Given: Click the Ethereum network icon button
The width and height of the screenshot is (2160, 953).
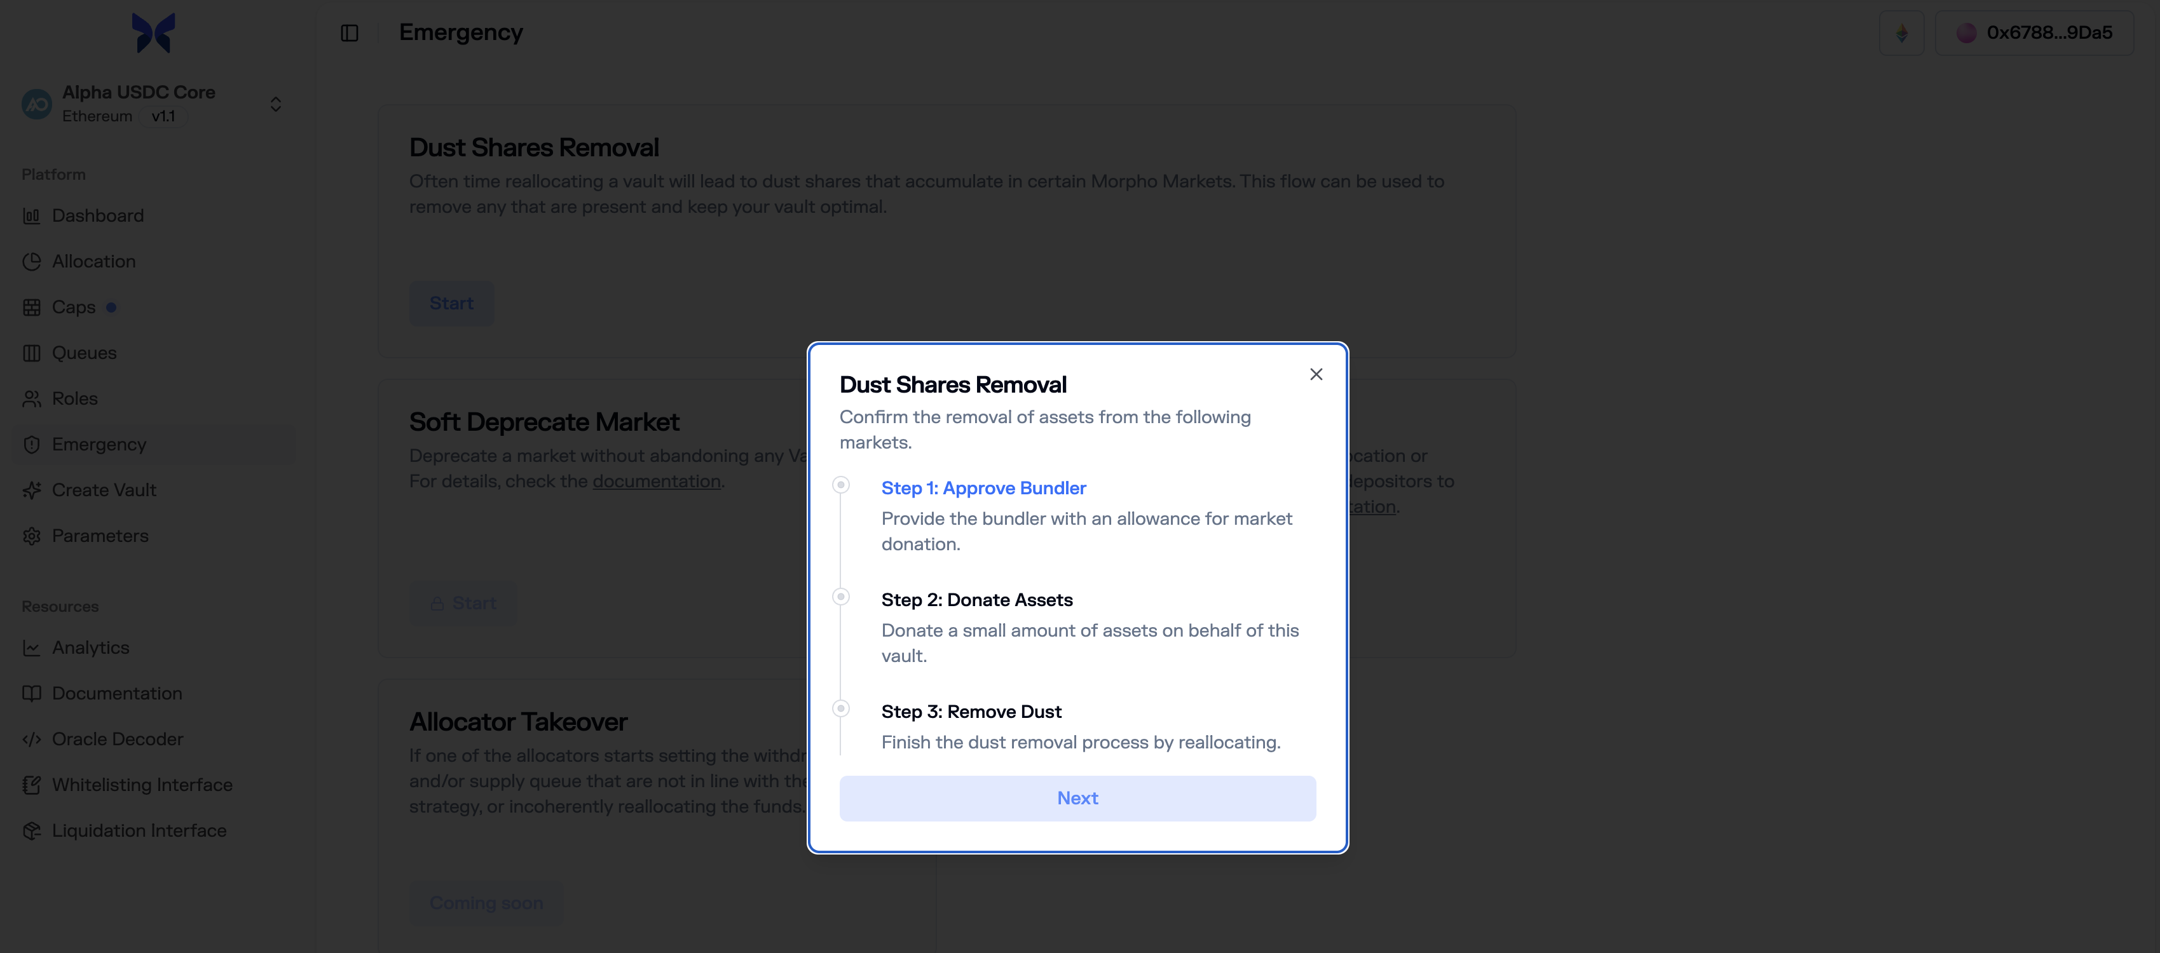Looking at the screenshot, I should coord(1901,32).
